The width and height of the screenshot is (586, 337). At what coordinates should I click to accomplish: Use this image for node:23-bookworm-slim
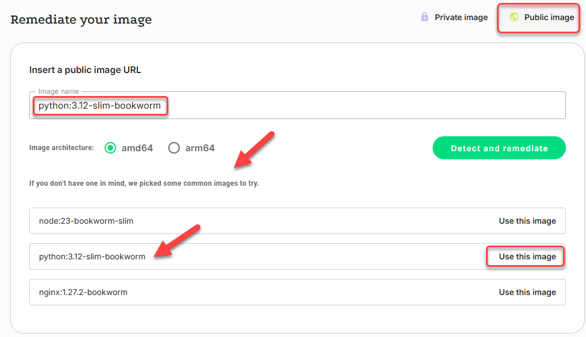[527, 221]
